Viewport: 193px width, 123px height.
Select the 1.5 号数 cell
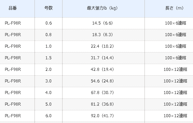49,58
